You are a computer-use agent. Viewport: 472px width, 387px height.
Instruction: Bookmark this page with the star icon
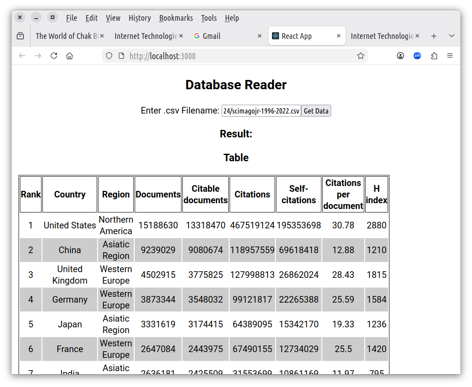pyautogui.click(x=360, y=56)
